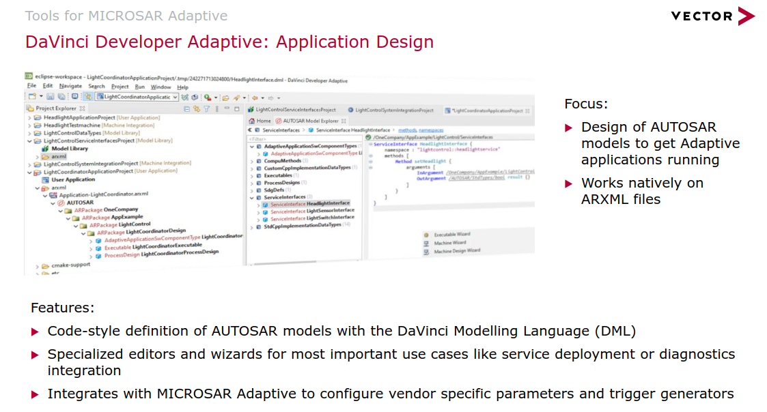Screen dimensions: 767x412
Task: Open the File menu
Action: tap(32, 86)
